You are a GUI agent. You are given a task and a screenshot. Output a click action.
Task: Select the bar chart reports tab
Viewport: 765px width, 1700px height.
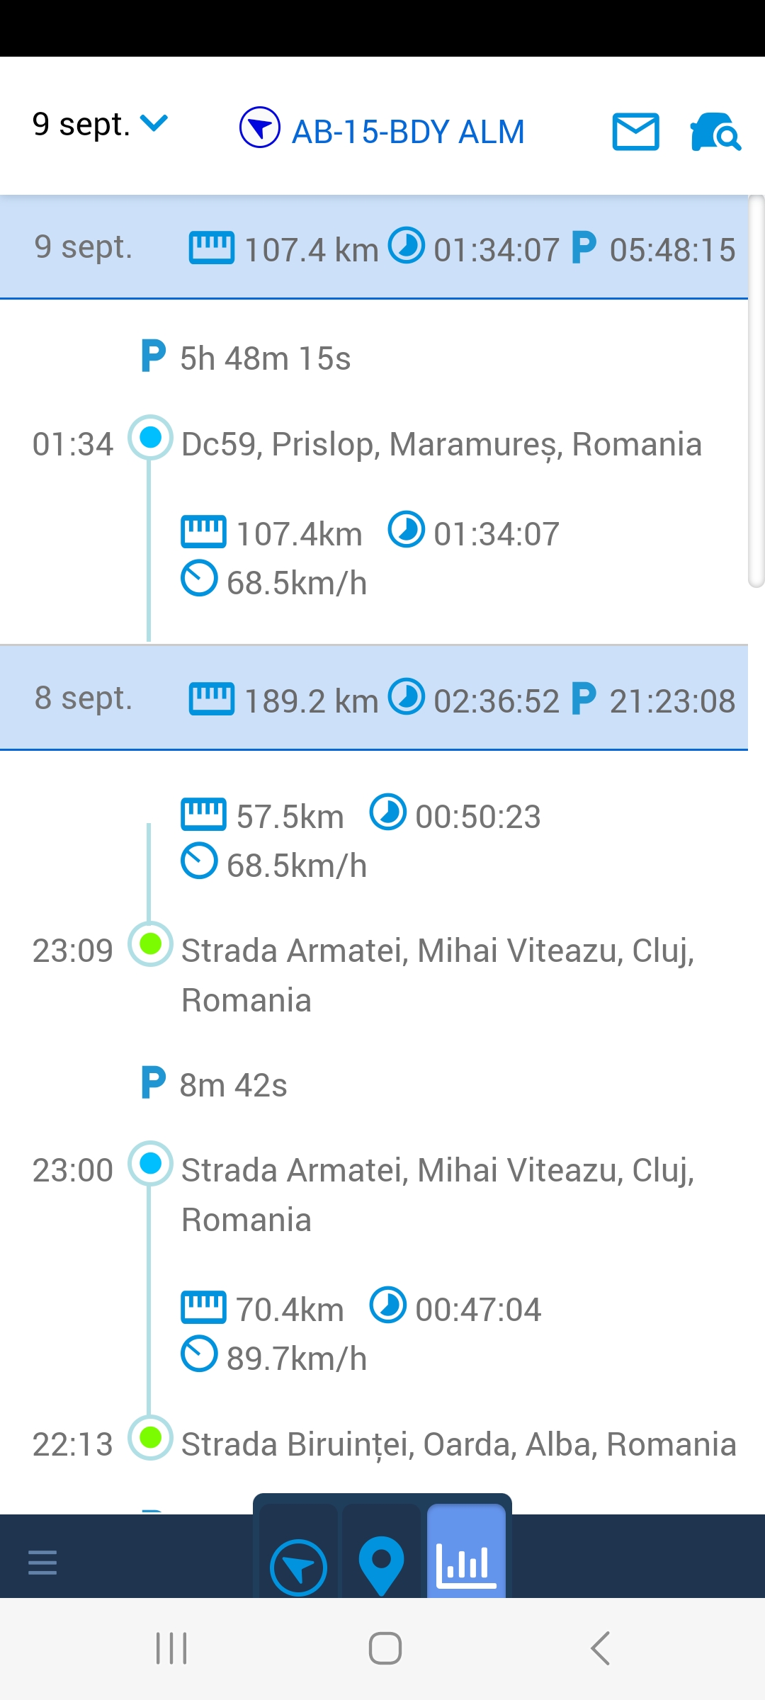466,1563
